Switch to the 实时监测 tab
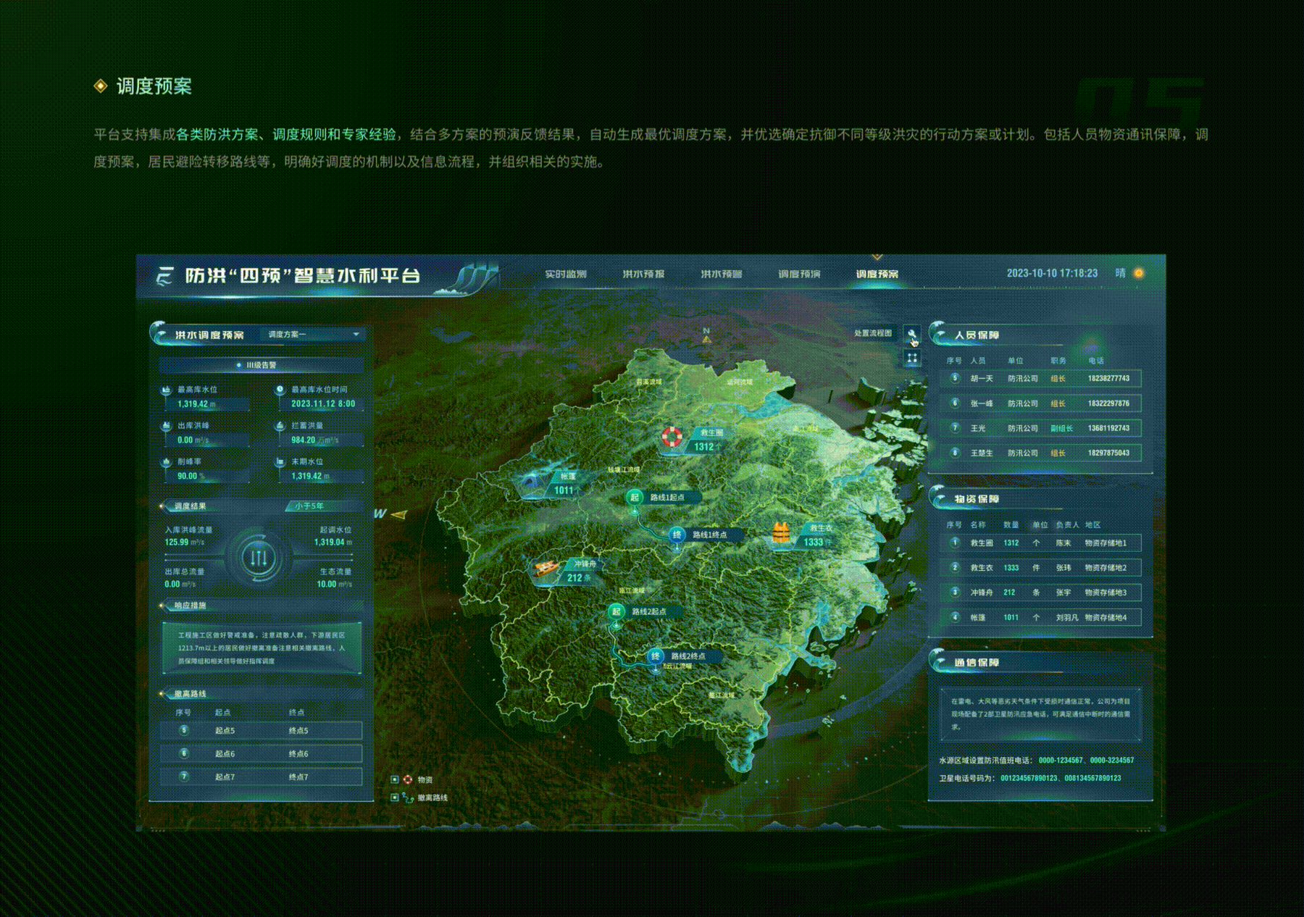1304x917 pixels. pyautogui.click(x=566, y=274)
